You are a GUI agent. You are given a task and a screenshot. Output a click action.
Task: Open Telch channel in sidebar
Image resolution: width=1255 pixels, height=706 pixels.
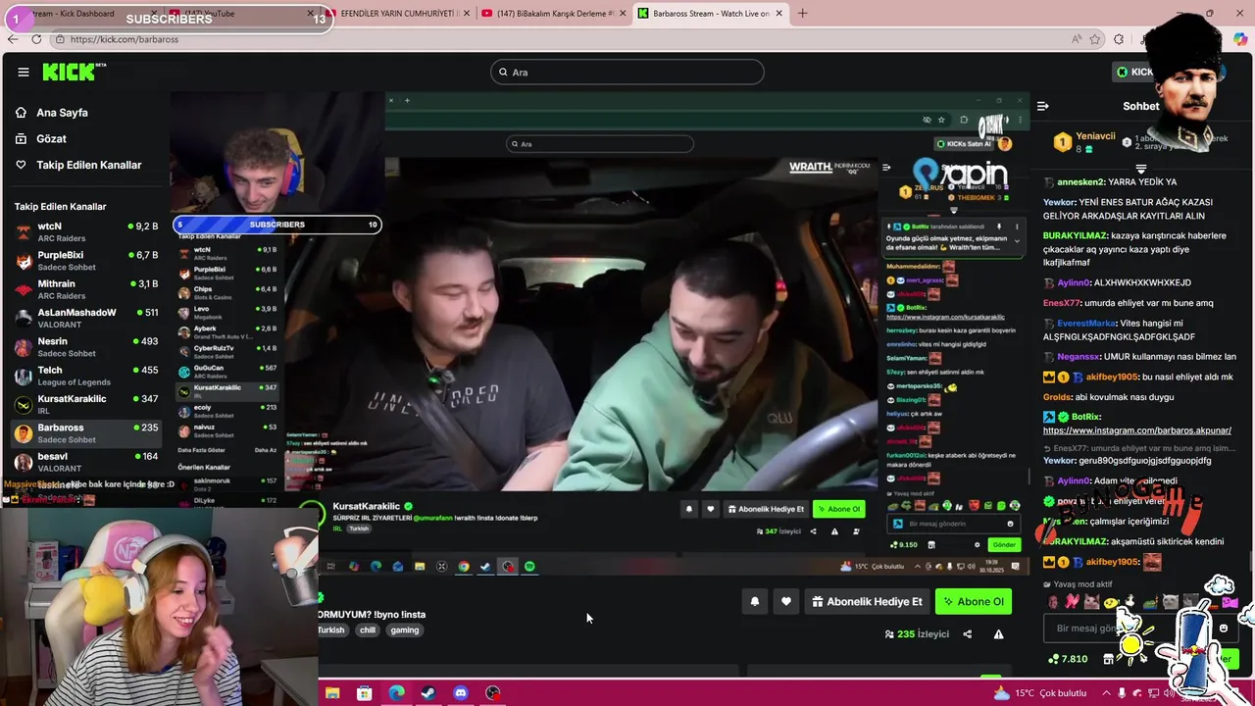click(x=86, y=376)
